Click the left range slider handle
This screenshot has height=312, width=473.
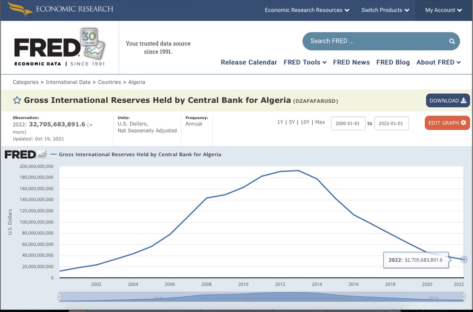[60, 297]
